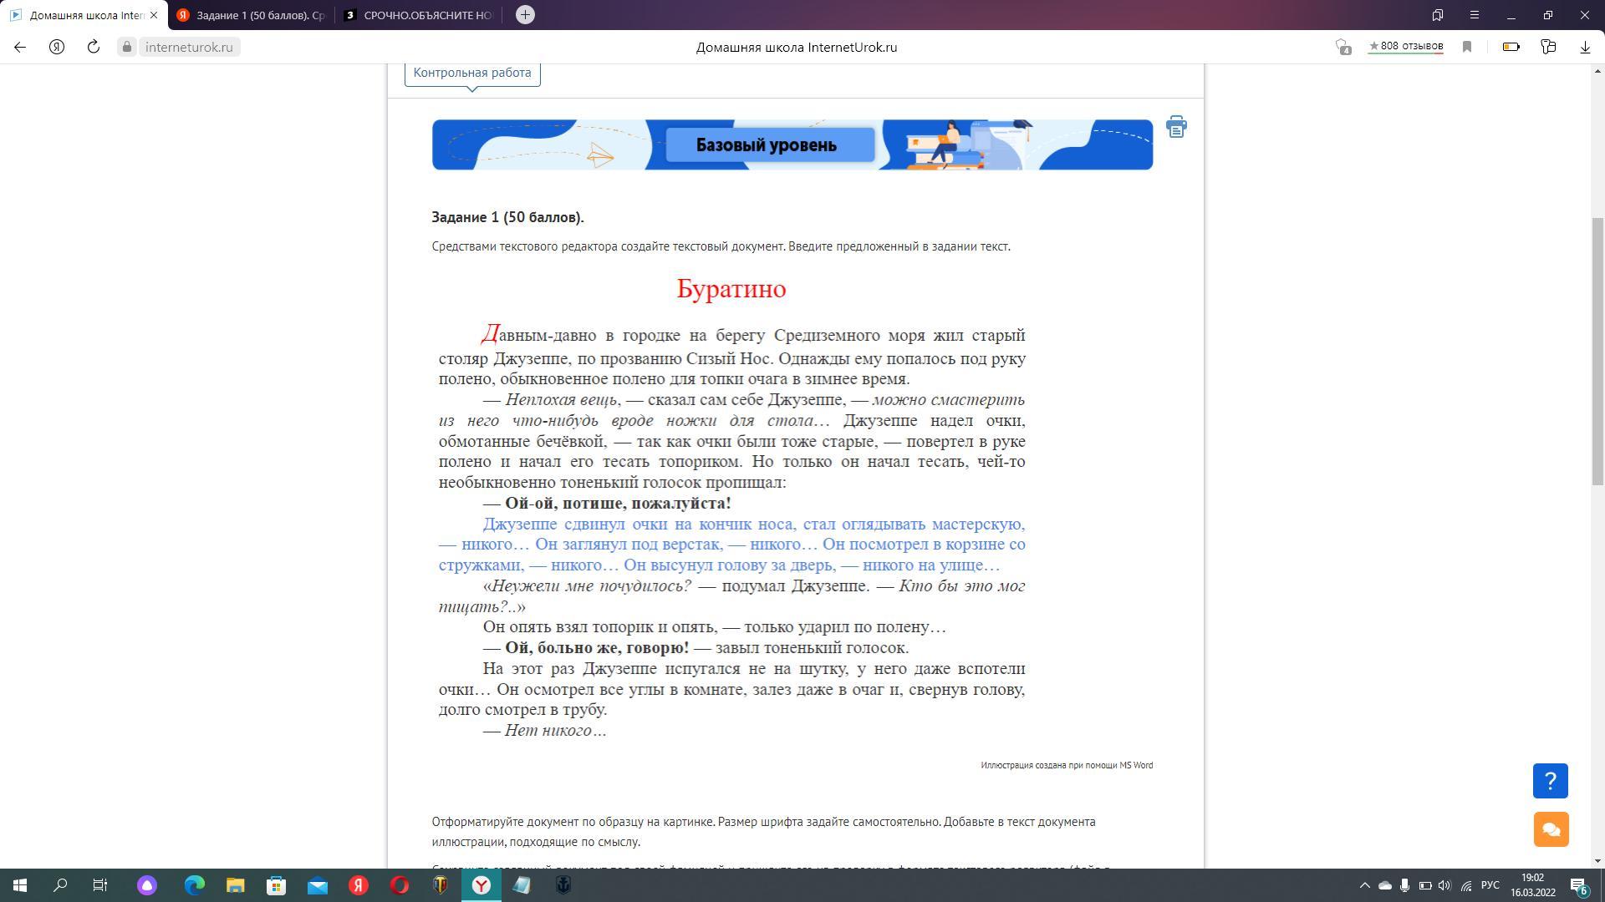Screen dimensions: 1605x902
Task: Click the interneturok.ru address field
Action: (189, 47)
